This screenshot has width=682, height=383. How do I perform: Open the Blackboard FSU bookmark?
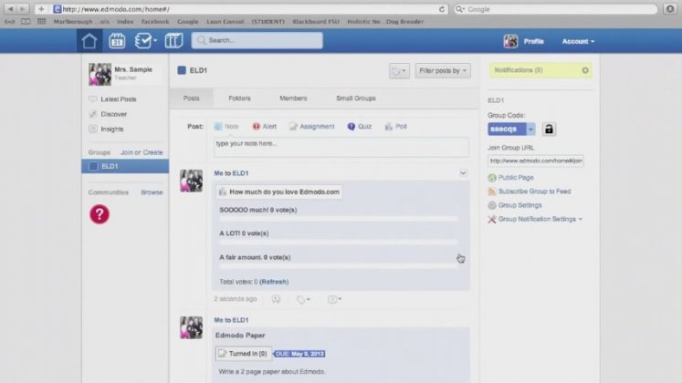(316, 21)
